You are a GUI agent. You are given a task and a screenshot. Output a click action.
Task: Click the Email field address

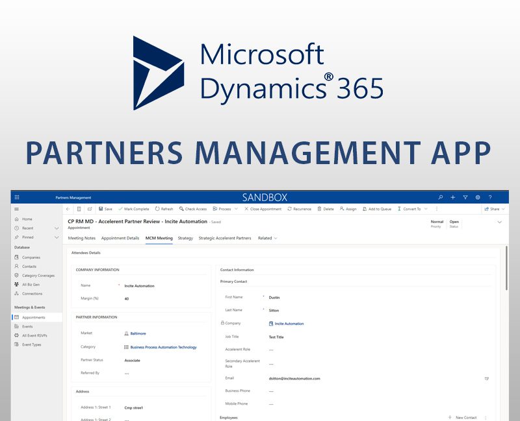pos(294,379)
